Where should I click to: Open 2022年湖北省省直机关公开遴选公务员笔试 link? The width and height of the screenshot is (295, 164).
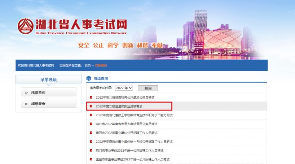point(125,98)
